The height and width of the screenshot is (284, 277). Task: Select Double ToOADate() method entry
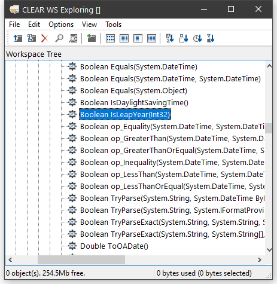coord(114,246)
